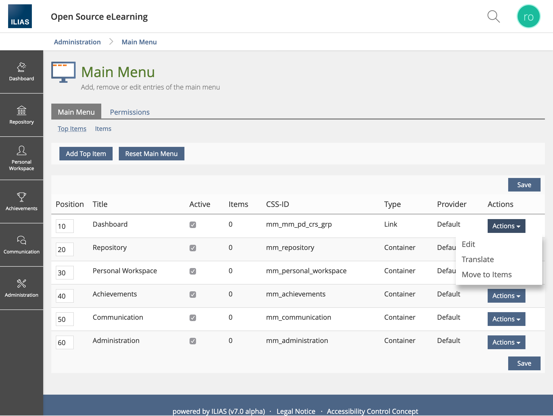Choose Move to Items menu entry
Screen dimensions: 553x416
487,275
